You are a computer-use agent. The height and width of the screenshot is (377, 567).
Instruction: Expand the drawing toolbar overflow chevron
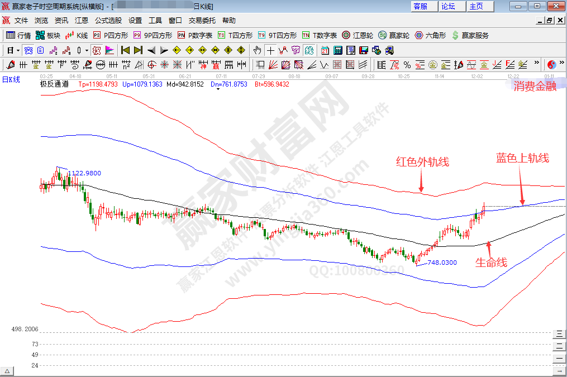point(536,64)
